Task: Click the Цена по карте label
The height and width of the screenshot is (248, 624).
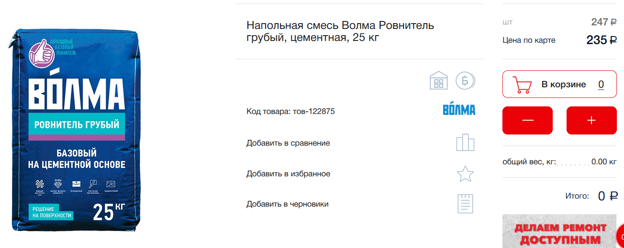Action: pos(529,40)
